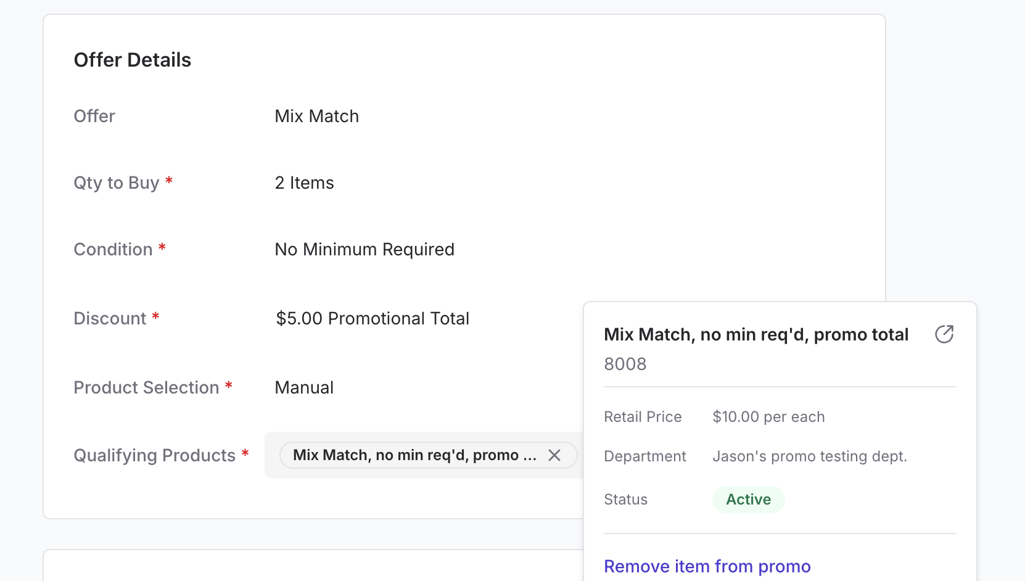Click the Offer field label
1025x581 pixels.
pos(94,116)
